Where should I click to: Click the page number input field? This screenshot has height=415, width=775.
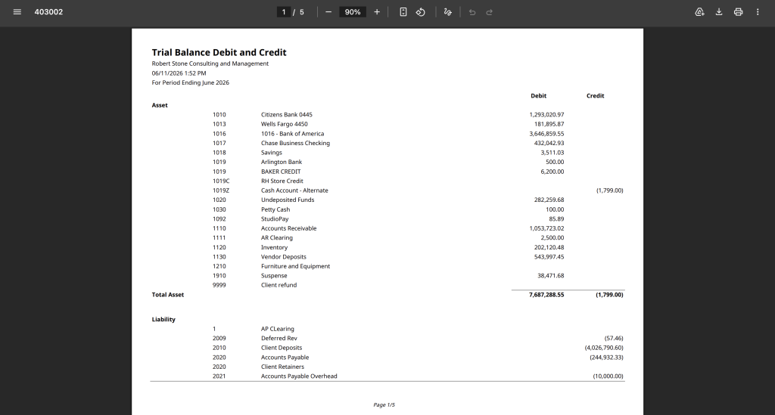(284, 12)
